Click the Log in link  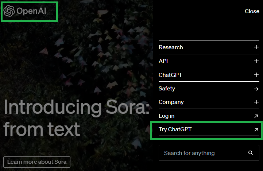coord(166,116)
